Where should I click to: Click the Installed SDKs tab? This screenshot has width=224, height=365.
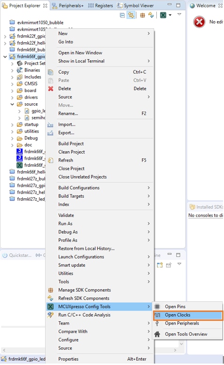pyautogui.click(x=206, y=207)
